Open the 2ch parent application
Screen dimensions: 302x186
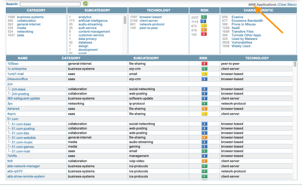10,84
